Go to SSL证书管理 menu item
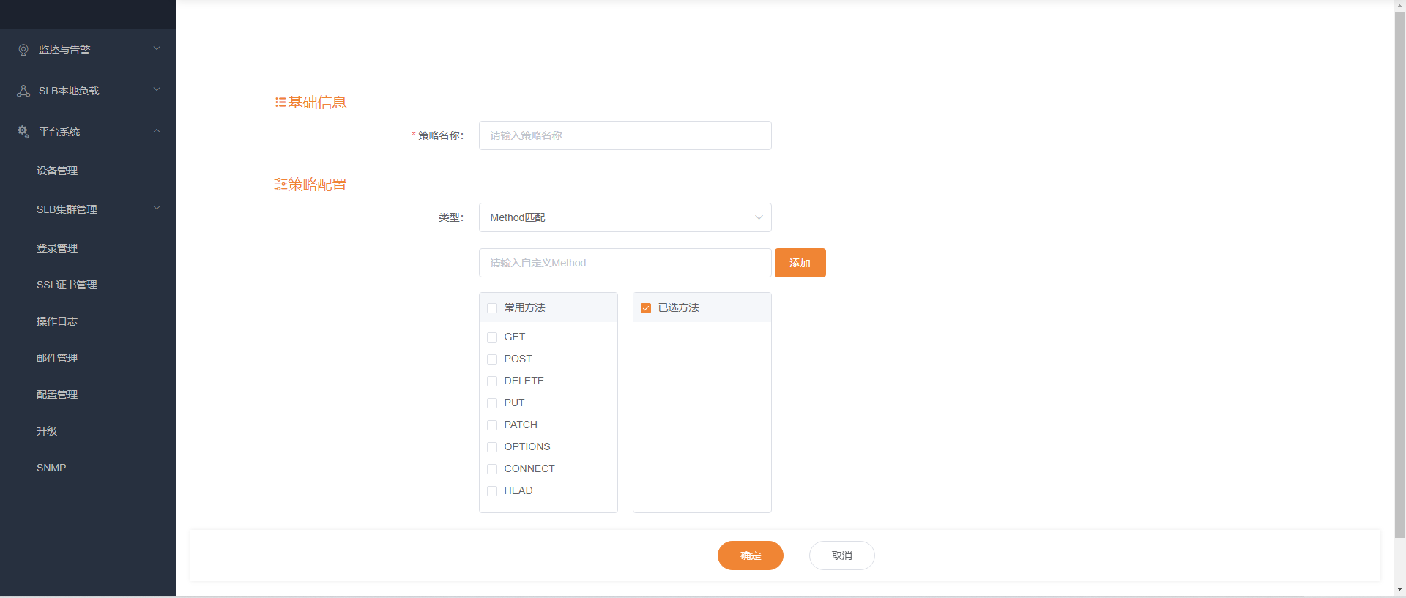The height and width of the screenshot is (598, 1406). pos(67,285)
